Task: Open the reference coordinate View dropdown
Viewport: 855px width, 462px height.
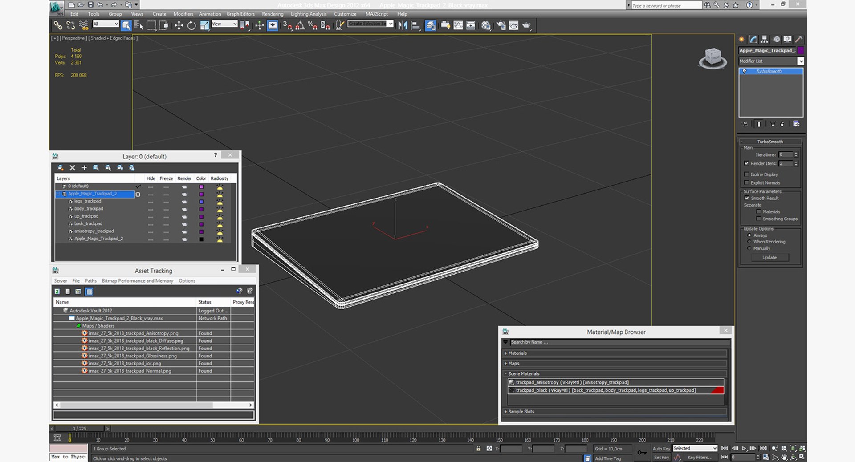Action: pyautogui.click(x=224, y=24)
